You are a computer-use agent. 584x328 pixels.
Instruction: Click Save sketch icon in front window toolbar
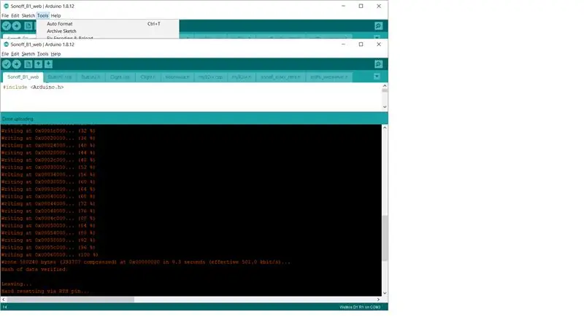pyautogui.click(x=48, y=64)
